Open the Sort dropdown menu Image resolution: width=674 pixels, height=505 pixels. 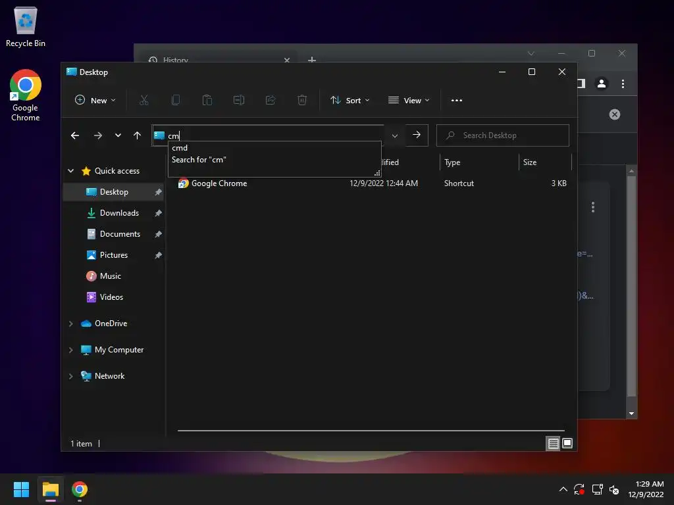[x=350, y=101]
